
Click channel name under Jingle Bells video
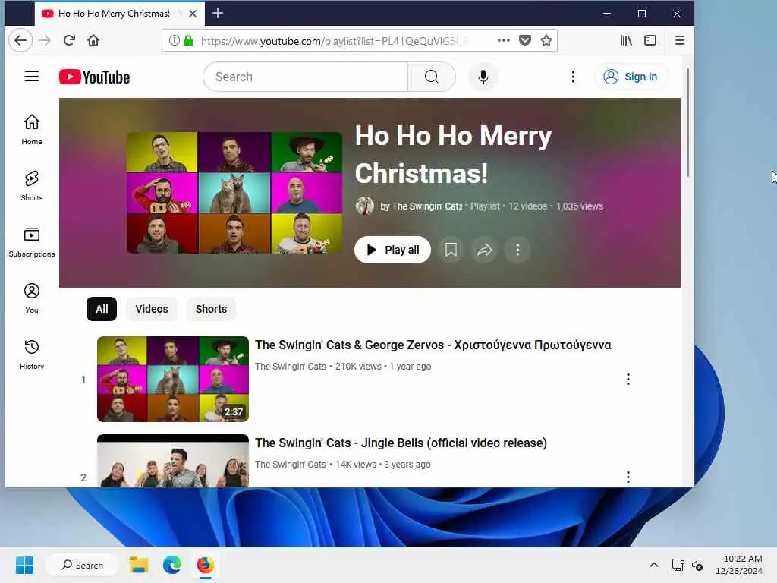pyautogui.click(x=291, y=465)
